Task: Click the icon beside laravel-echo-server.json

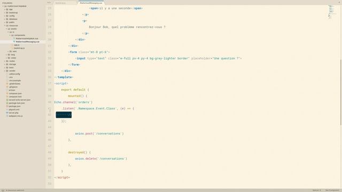Action: tap(7, 100)
